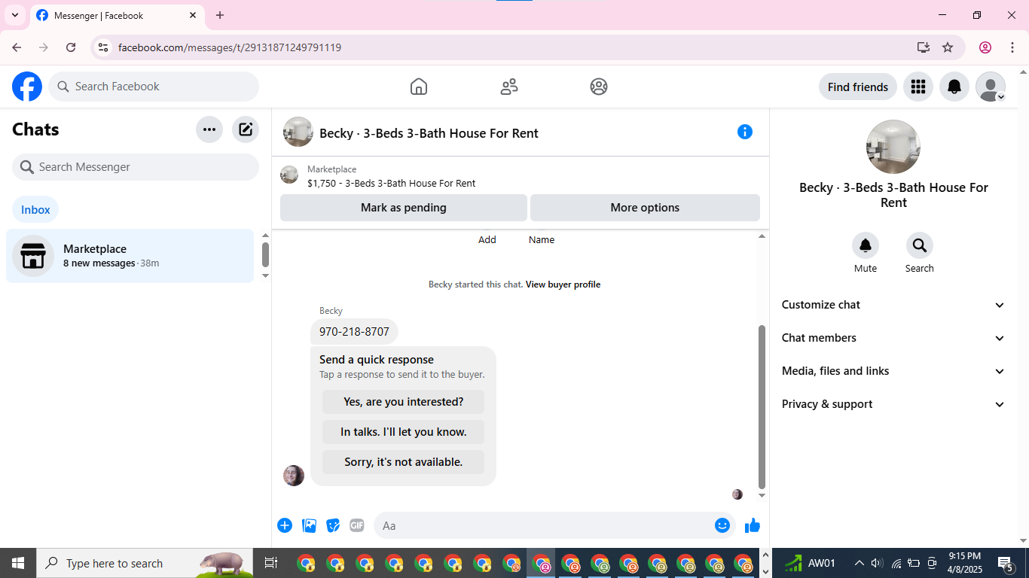Image resolution: width=1029 pixels, height=578 pixels.
Task: Choose a sticker from sticker icon
Action: pos(333,525)
